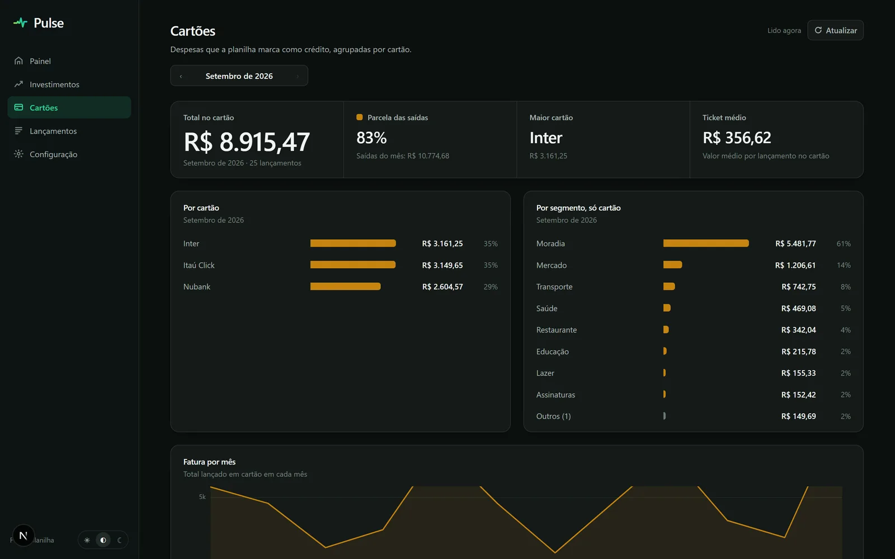Image resolution: width=895 pixels, height=559 pixels.
Task: Click the 'Educação' segment label
Action: tap(553, 352)
